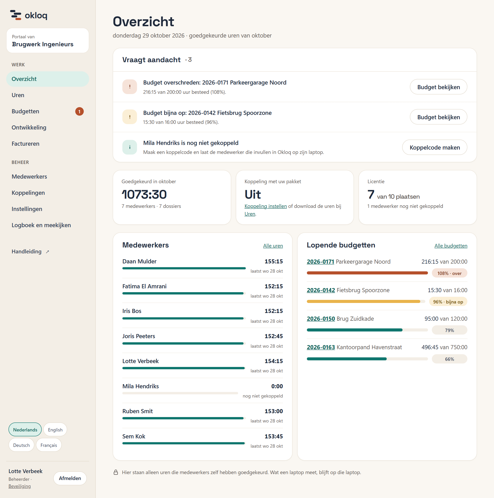
Task: Click the Budgetten notification badge
Action: tap(79, 111)
